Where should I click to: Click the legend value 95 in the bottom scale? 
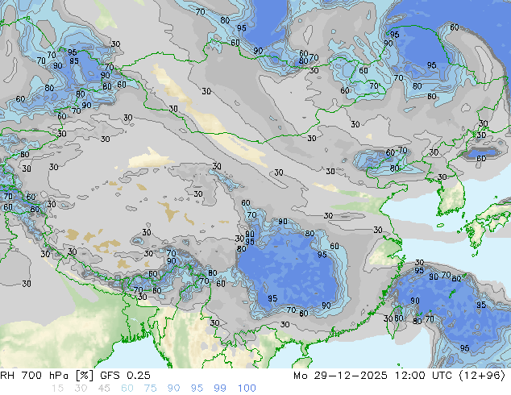point(197,389)
